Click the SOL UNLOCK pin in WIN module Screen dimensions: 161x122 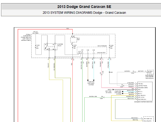(142, 96)
